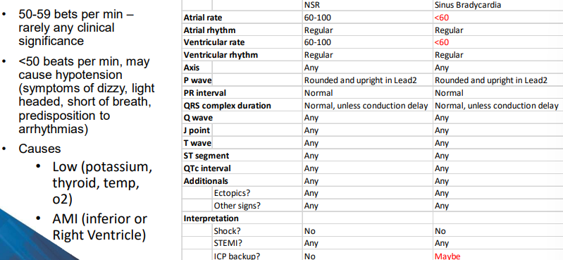Select the Additionals row label
The image size is (563, 260).
click(206, 180)
